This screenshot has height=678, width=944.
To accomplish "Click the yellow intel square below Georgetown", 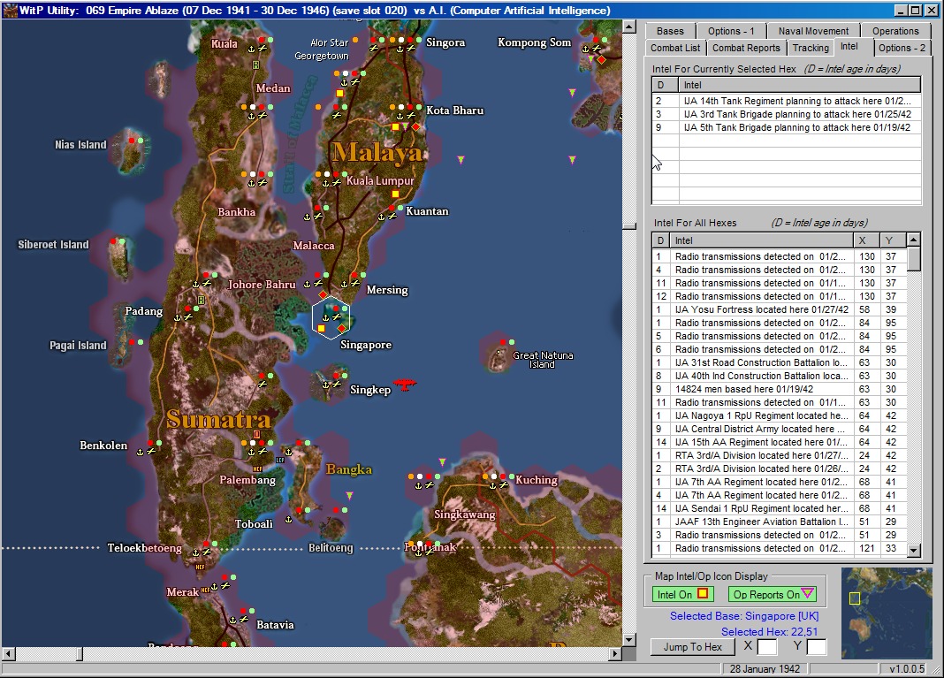I will [x=340, y=94].
